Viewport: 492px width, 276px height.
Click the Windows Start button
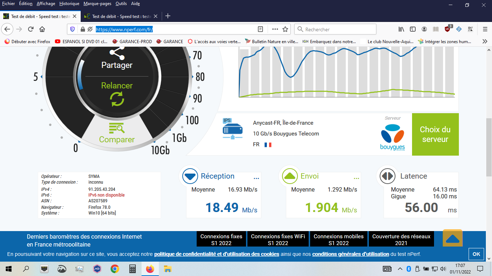click(9, 269)
